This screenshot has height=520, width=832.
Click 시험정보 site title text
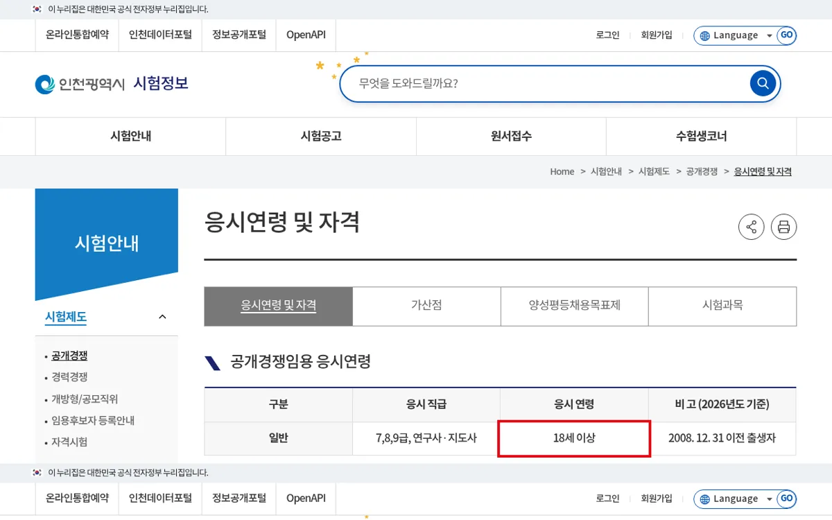tap(161, 84)
